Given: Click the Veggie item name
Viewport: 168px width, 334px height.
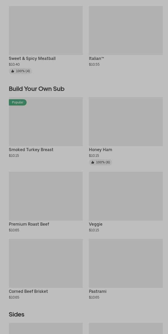Looking at the screenshot, I should coord(96,224).
